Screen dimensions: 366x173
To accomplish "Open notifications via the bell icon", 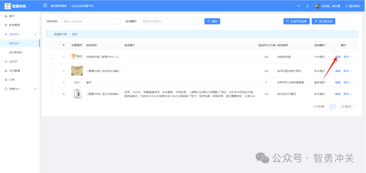I will pos(307,6).
